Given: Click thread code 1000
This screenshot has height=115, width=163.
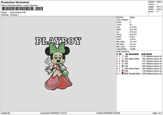Looking at the screenshot, I should click(x=144, y=74).
